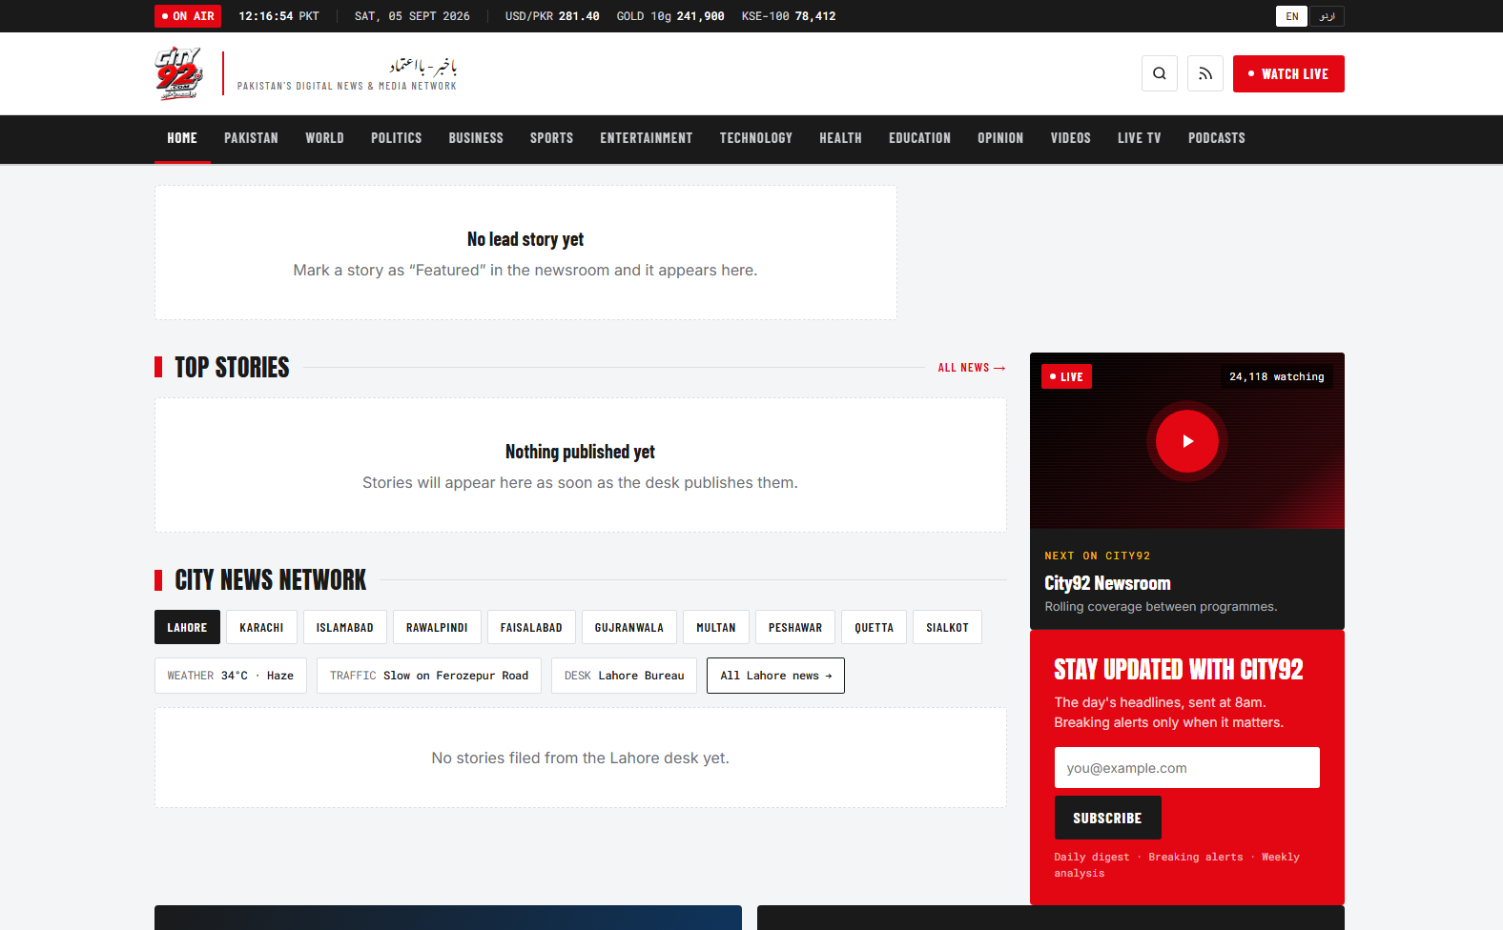Select the Rawalpindi city tab
The width and height of the screenshot is (1503, 930).
coord(437,627)
